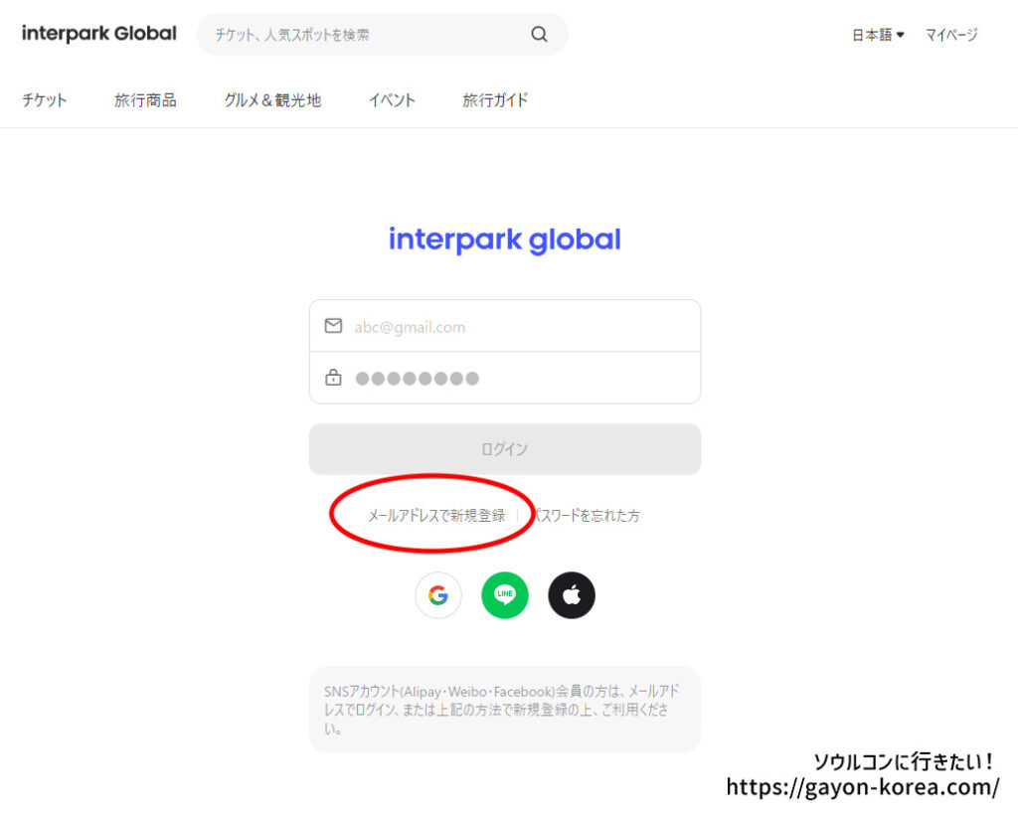Click the interpark Global header logo

[x=98, y=34]
